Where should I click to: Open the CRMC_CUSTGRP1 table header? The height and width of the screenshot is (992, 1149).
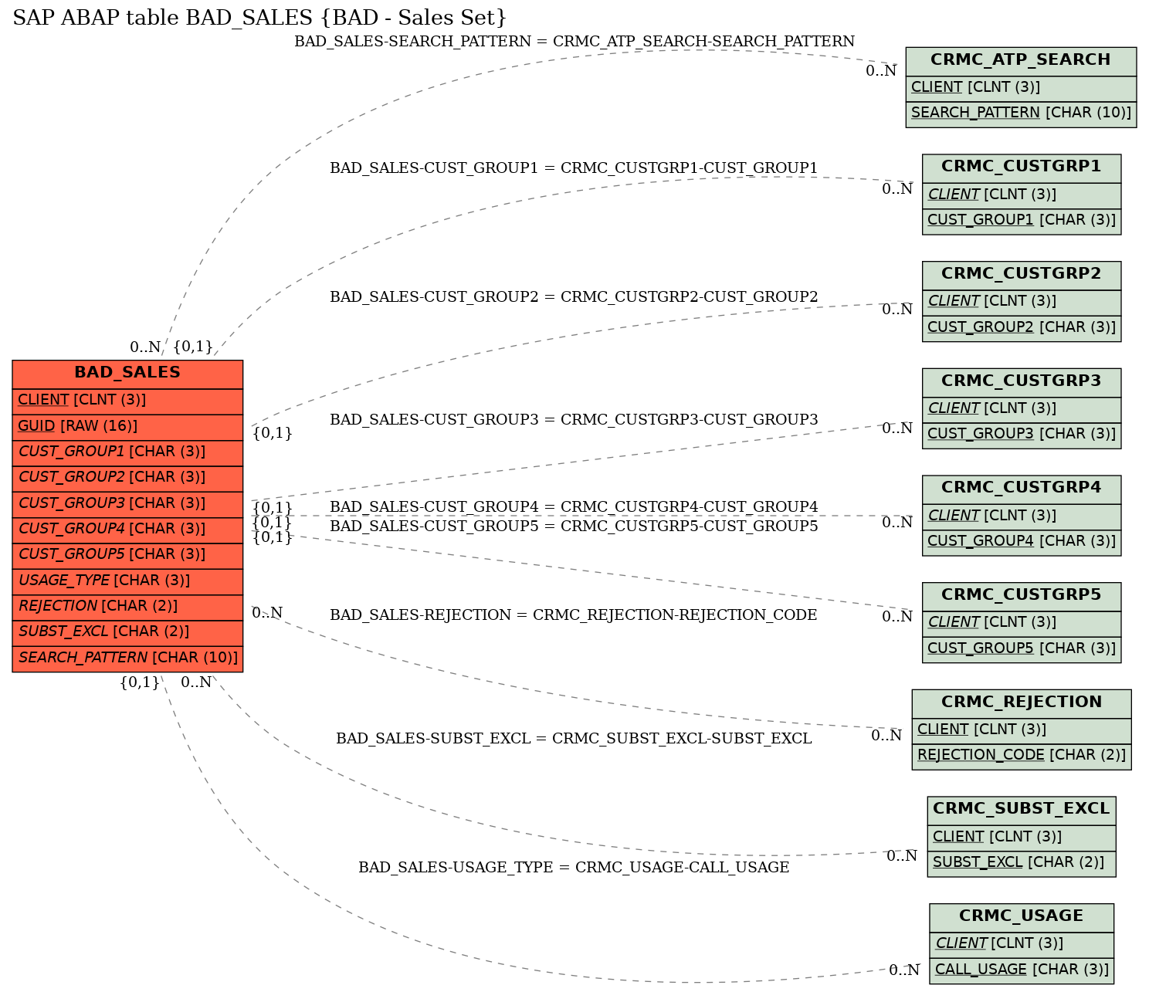pyautogui.click(x=1022, y=168)
